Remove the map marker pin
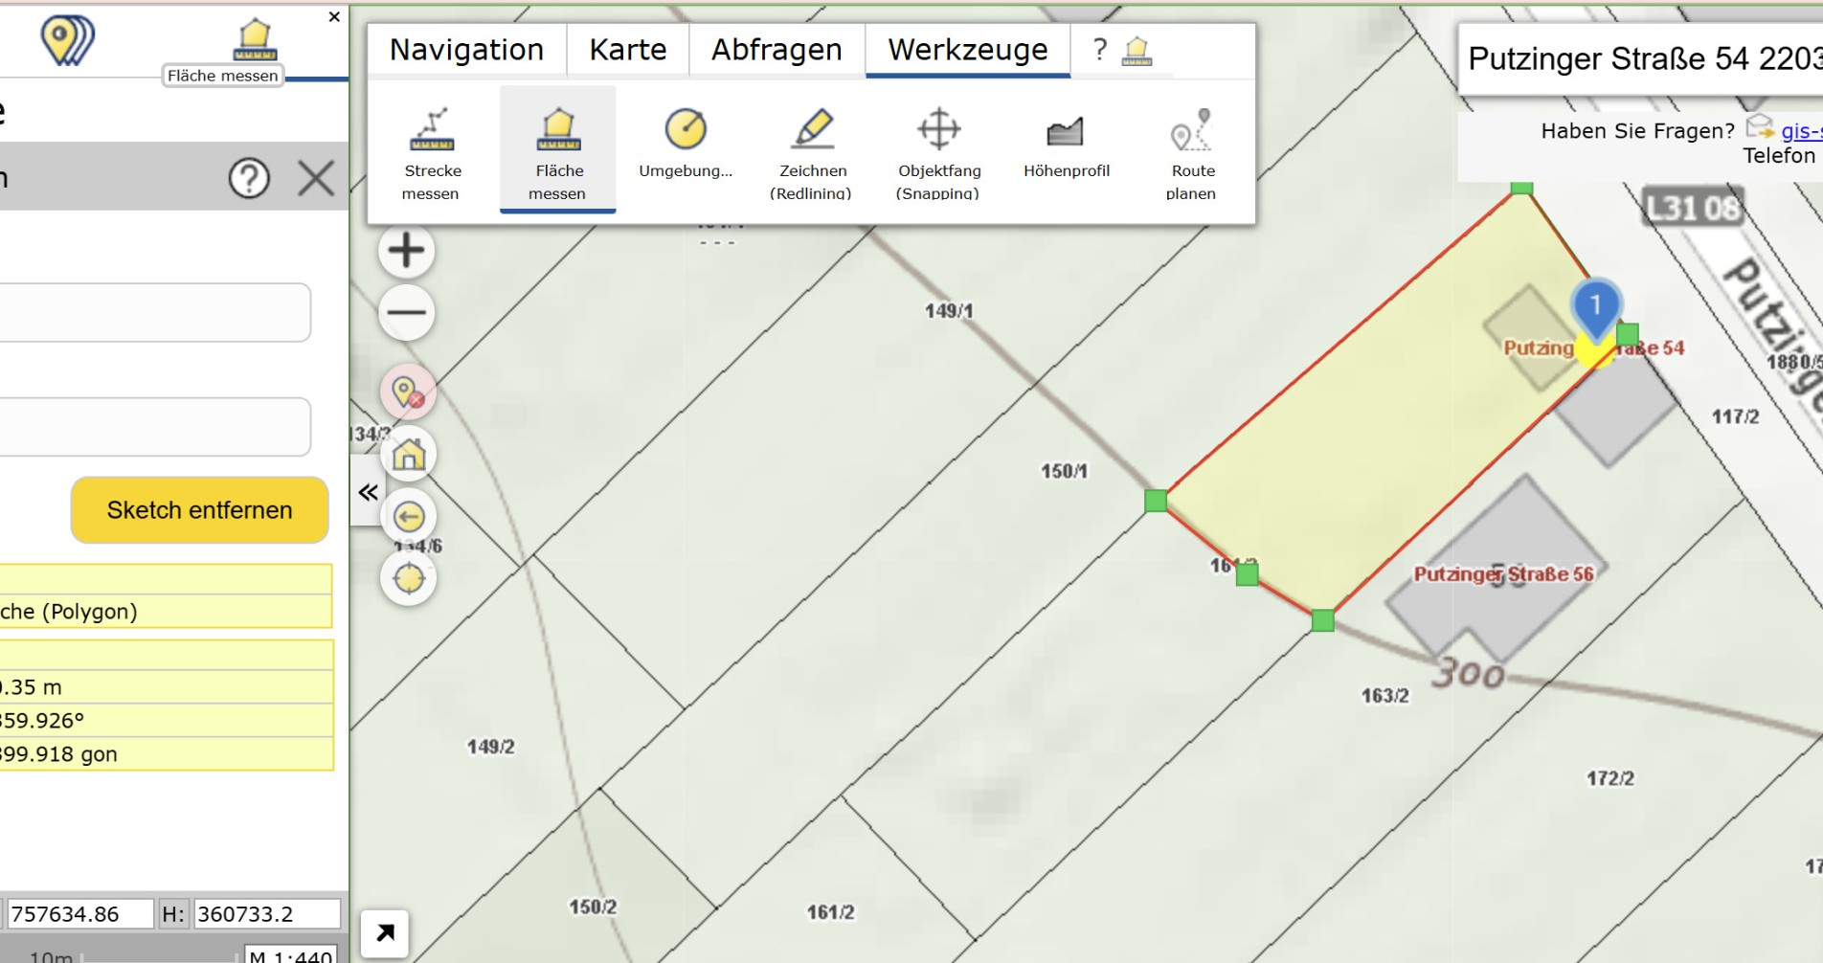The image size is (1823, 963). click(x=409, y=392)
